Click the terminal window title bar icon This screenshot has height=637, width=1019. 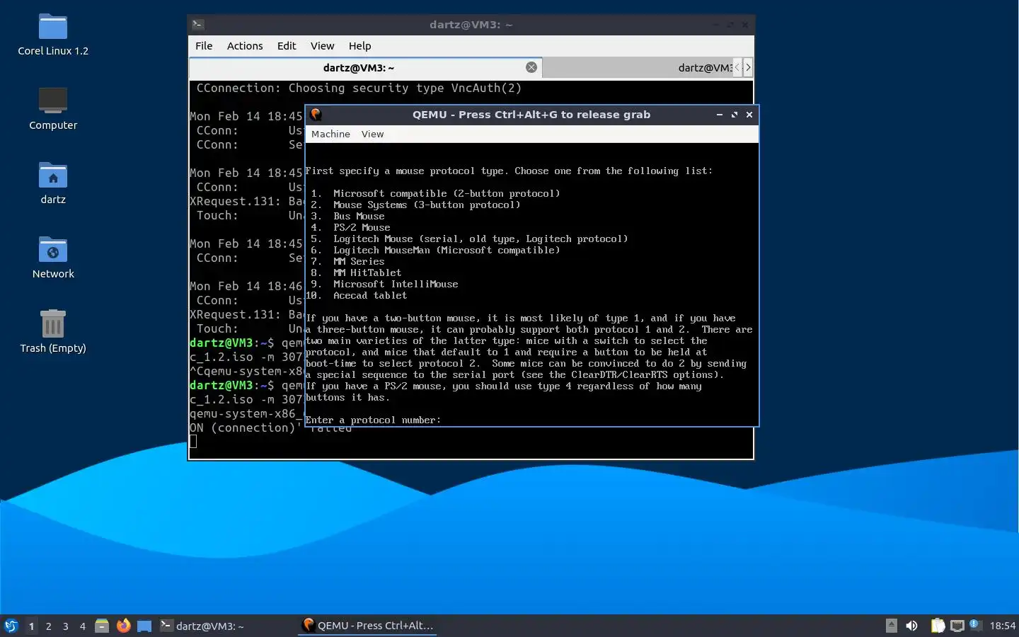click(198, 25)
